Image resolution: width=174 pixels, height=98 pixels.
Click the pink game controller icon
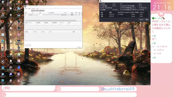(7, 88)
